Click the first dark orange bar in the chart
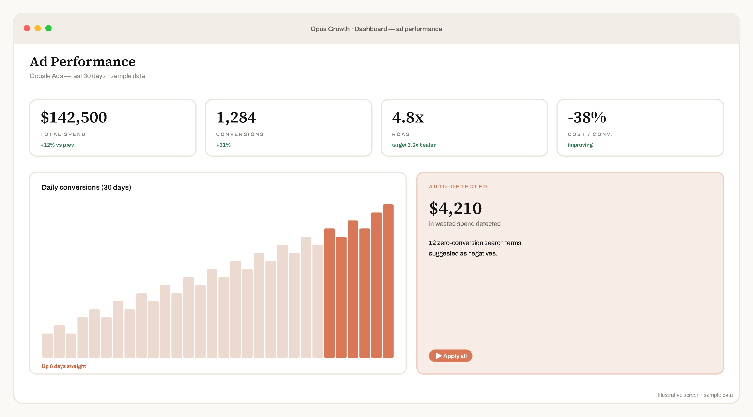This screenshot has height=417, width=753. pos(330,293)
